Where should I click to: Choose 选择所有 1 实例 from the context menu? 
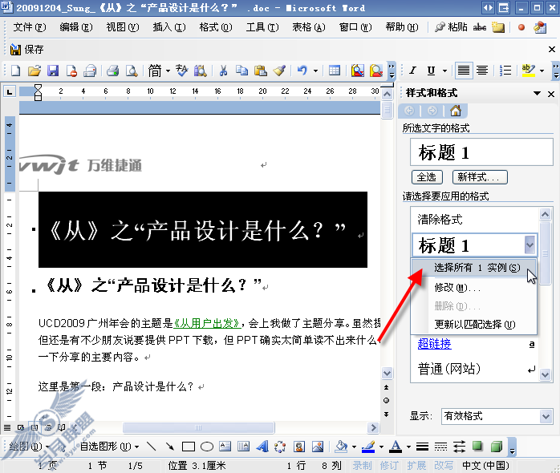pos(474,268)
